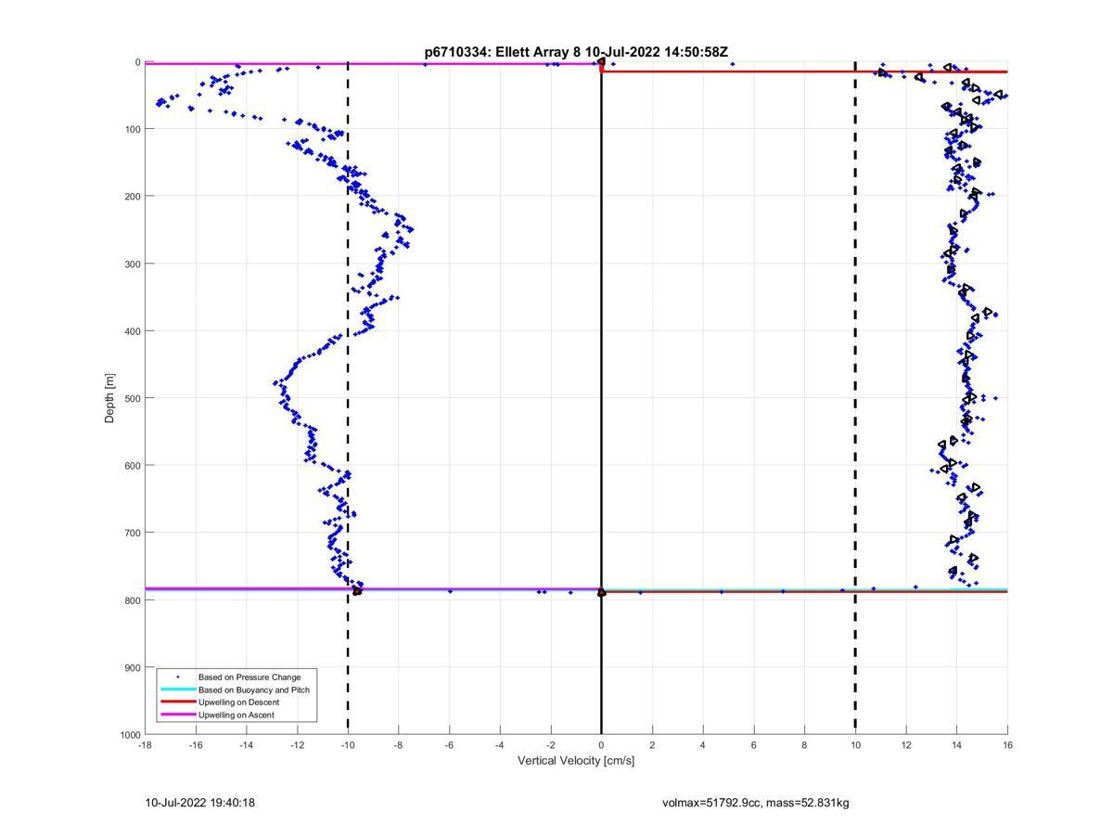Click velocity axis tick label "-4"
Image resolution: width=1113 pixels, height=825 pixels.
500,745
